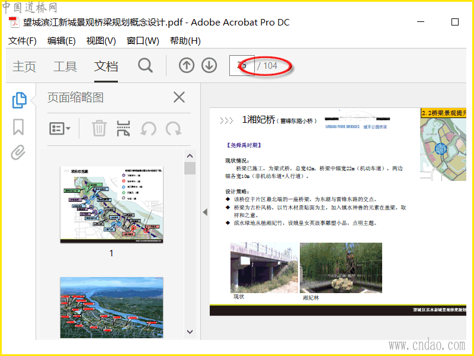Go to next page with down arrow

[x=209, y=65]
